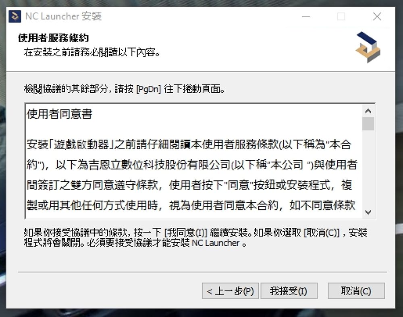Click the 在安裝之前請務必閱讀以下內容 subtitle

click(x=92, y=52)
